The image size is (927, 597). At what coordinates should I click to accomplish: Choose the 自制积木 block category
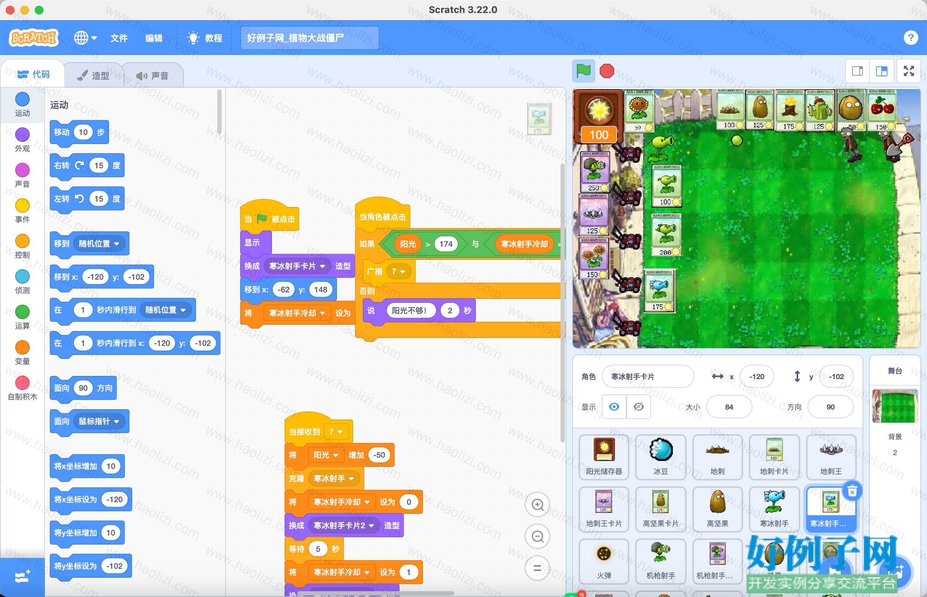pos(22,388)
